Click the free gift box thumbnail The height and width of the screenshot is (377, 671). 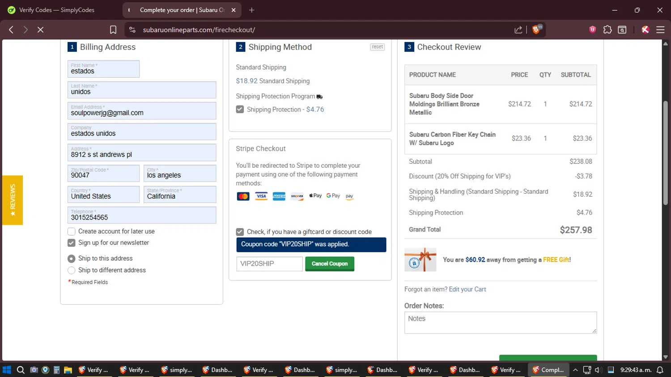pyautogui.click(x=420, y=260)
